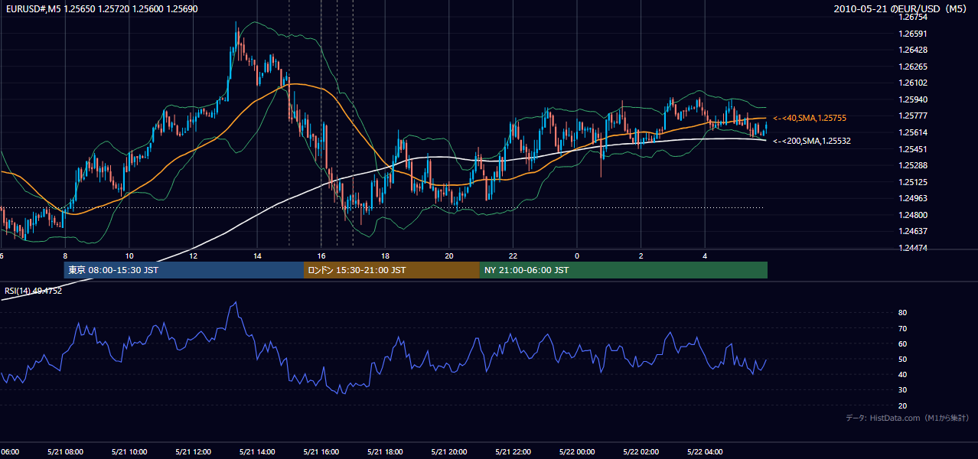This screenshot has height=459, width=978.
Task: Click the 5/21 08:00 date label
Action: click(x=65, y=451)
